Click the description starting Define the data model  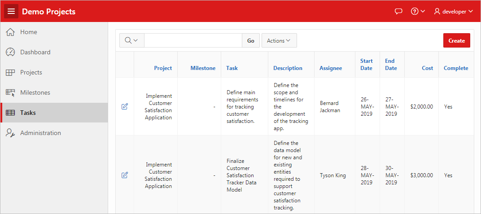pos(288,175)
